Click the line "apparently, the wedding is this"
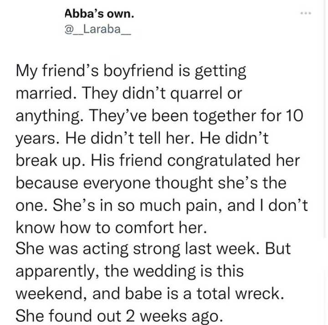This screenshot has width=328, height=325. click(x=130, y=271)
